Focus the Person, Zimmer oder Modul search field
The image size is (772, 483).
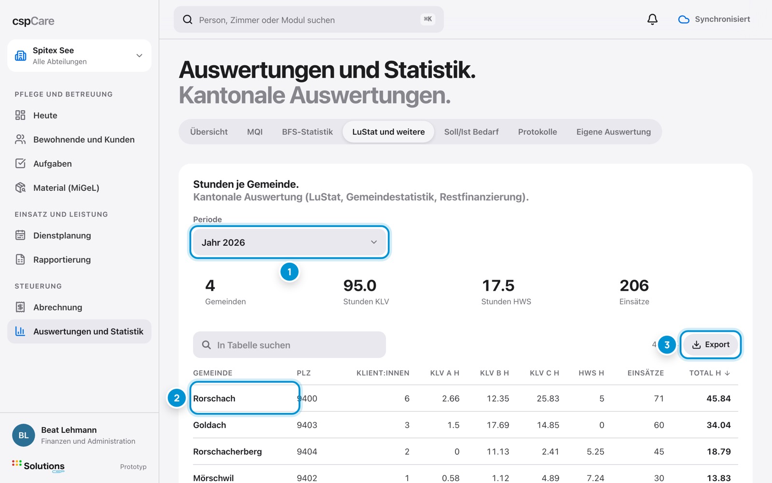tap(309, 19)
